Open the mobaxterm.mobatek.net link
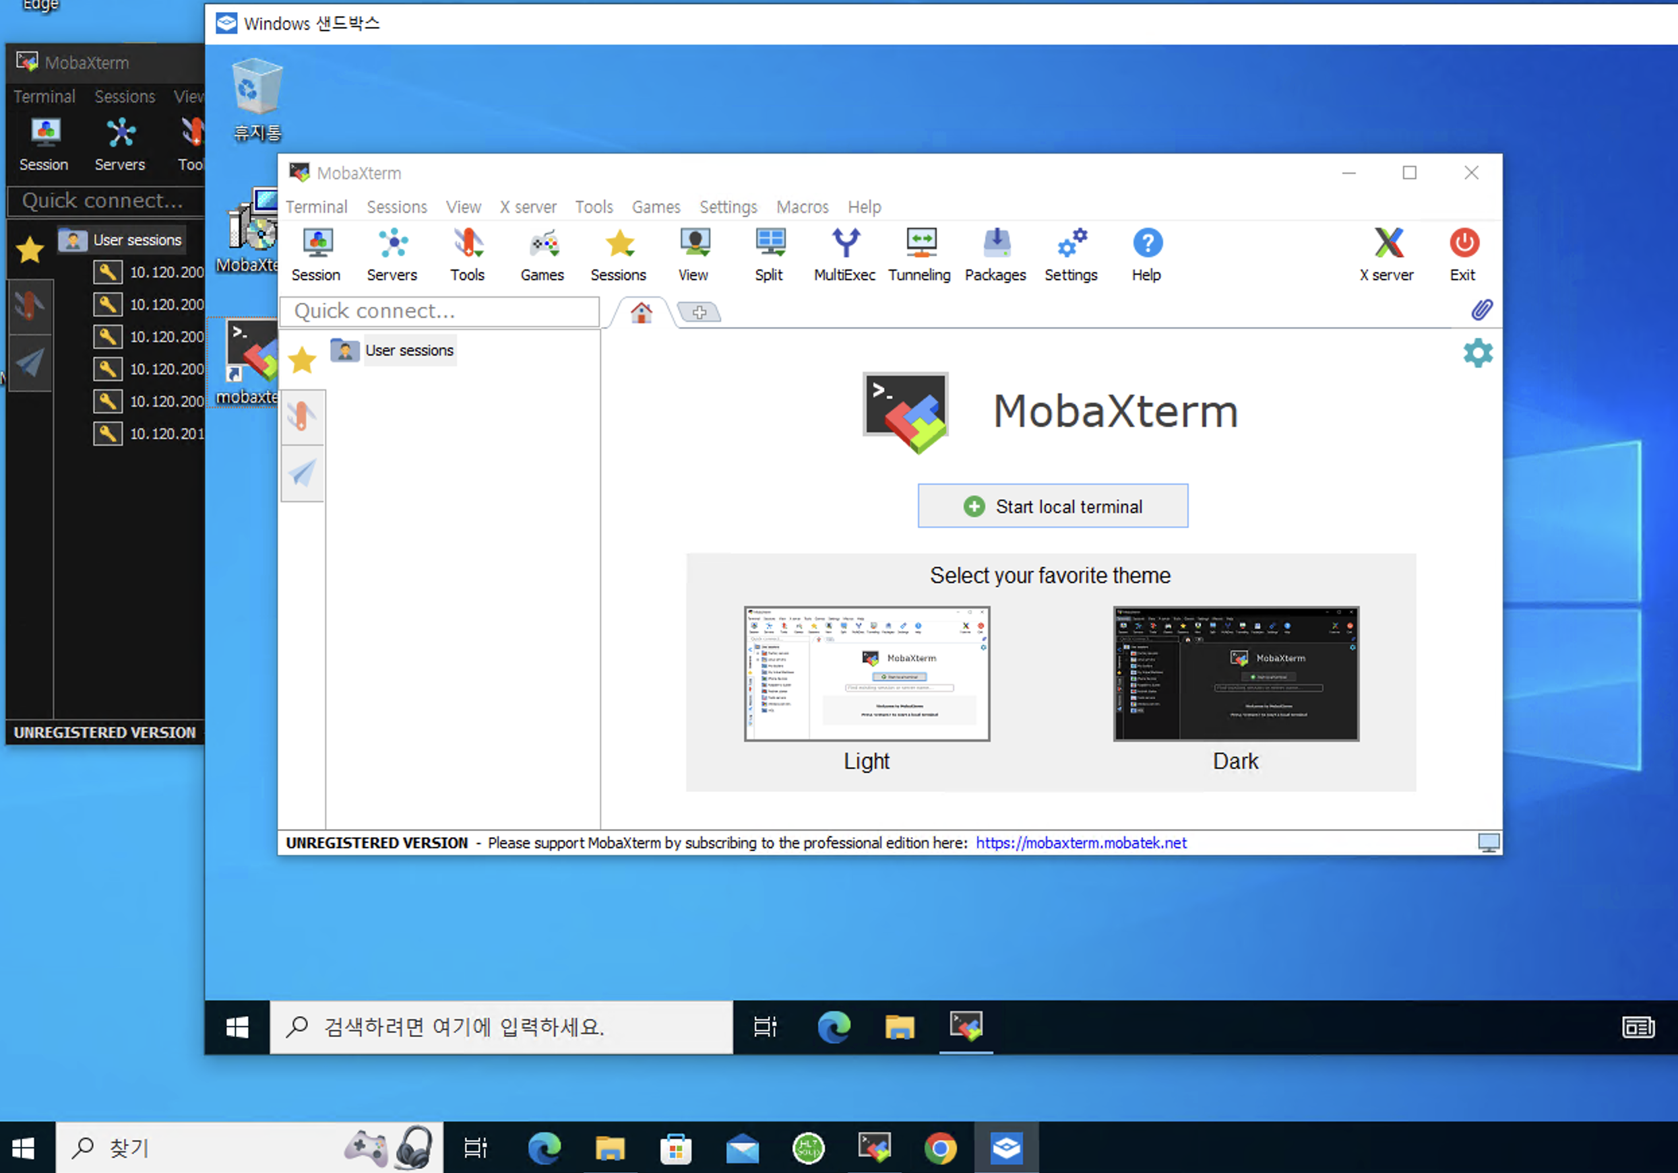This screenshot has width=1678, height=1173. coord(1081,843)
